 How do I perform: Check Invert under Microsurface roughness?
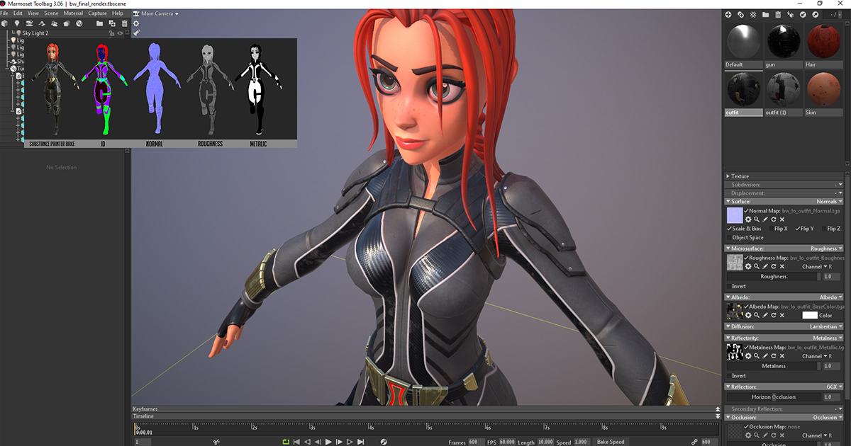point(729,286)
